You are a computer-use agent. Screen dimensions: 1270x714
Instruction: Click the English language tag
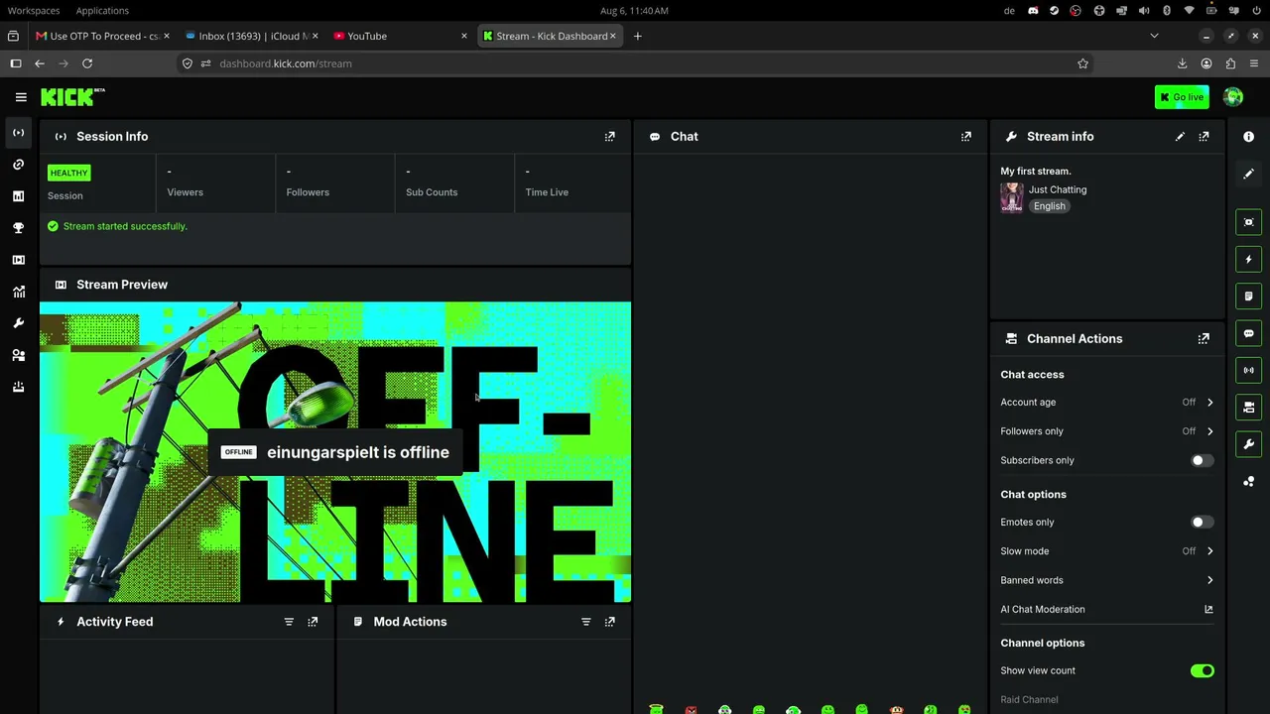click(x=1049, y=206)
